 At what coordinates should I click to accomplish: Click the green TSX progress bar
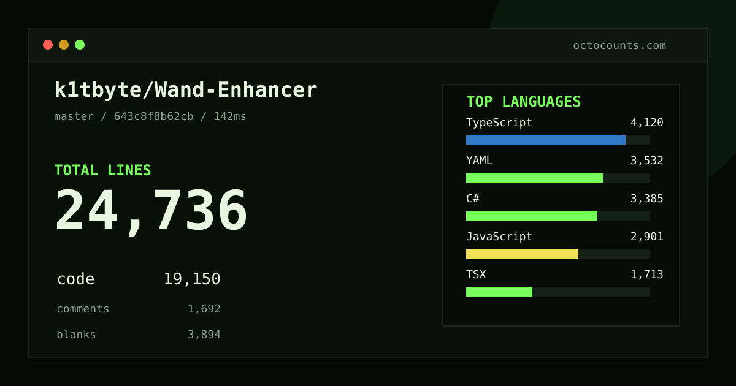pyautogui.click(x=499, y=292)
